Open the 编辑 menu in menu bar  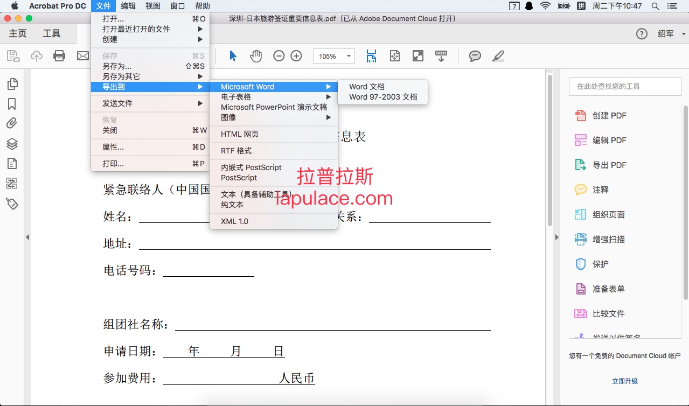tap(128, 6)
